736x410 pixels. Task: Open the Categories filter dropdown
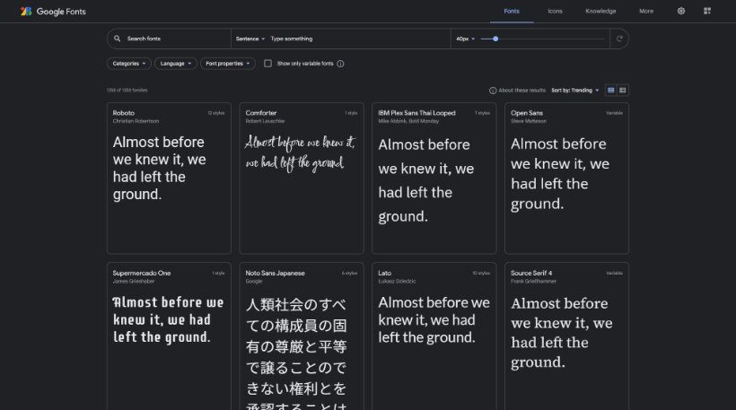129,64
